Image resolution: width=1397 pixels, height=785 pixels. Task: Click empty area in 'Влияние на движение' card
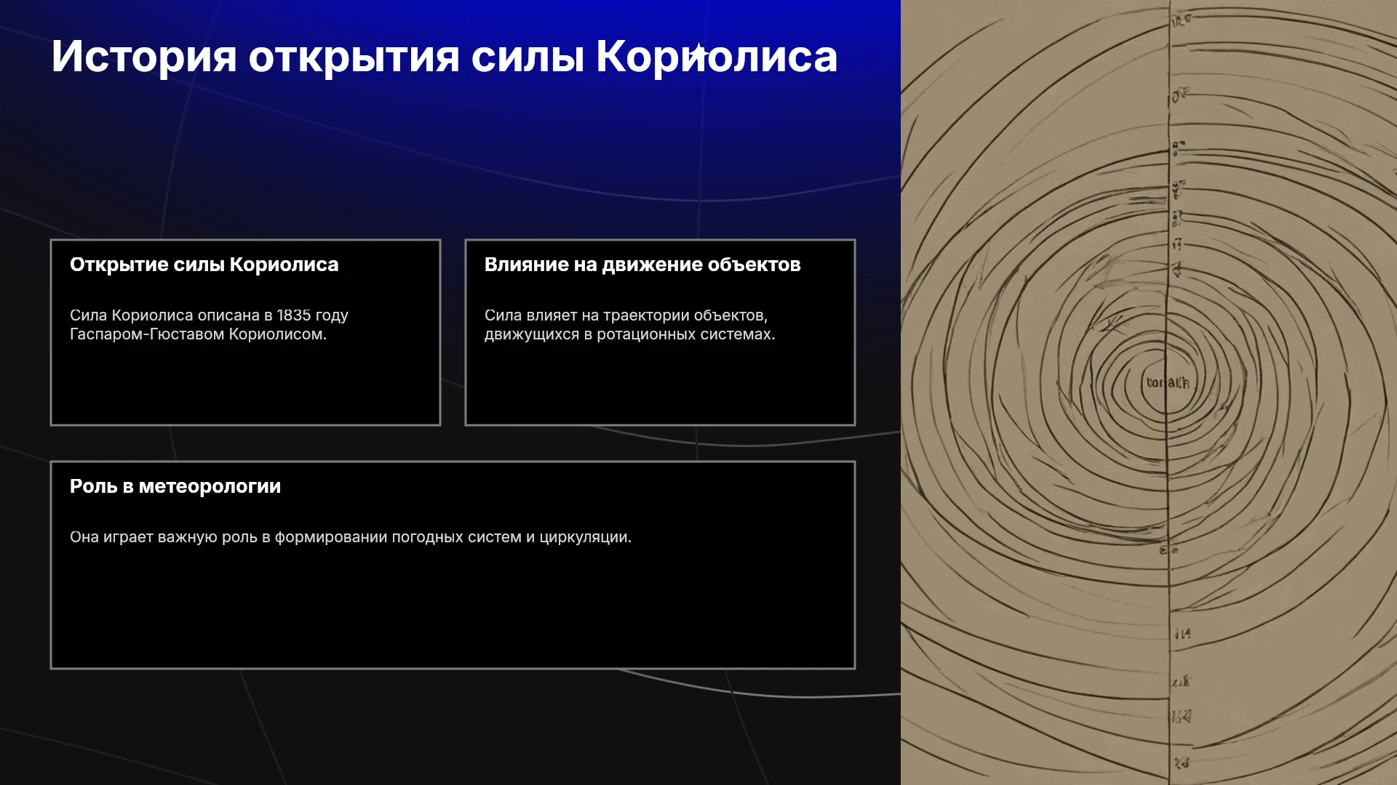coord(660,384)
